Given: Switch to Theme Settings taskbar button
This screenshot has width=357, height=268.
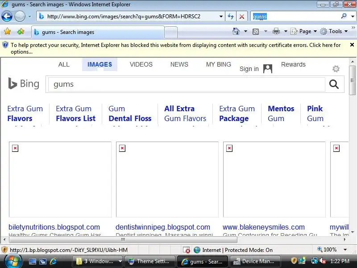Looking at the screenshot, I should click(x=149, y=261).
